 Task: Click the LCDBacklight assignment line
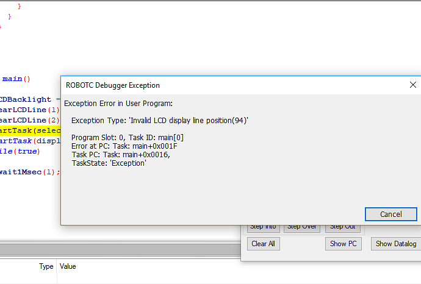(x=30, y=99)
